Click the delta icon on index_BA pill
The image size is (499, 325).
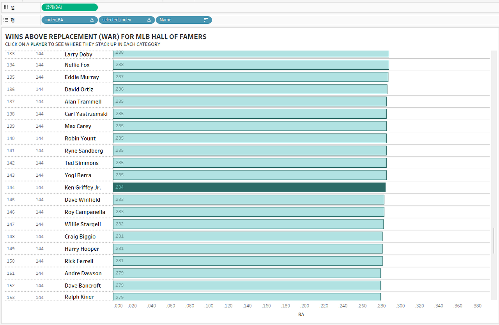click(92, 20)
